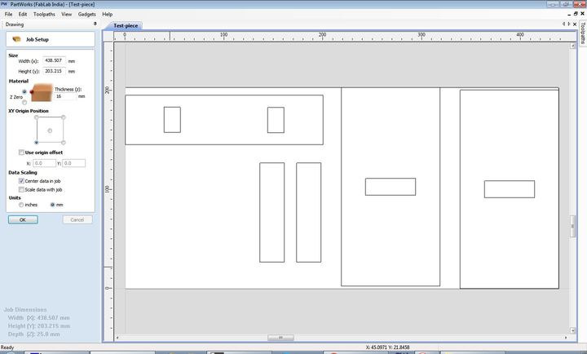Click the OK button
The width and height of the screenshot is (587, 354).
point(23,220)
